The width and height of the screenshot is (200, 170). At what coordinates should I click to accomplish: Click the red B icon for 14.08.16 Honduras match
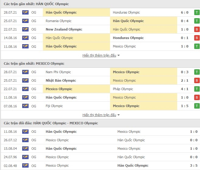[197, 38]
